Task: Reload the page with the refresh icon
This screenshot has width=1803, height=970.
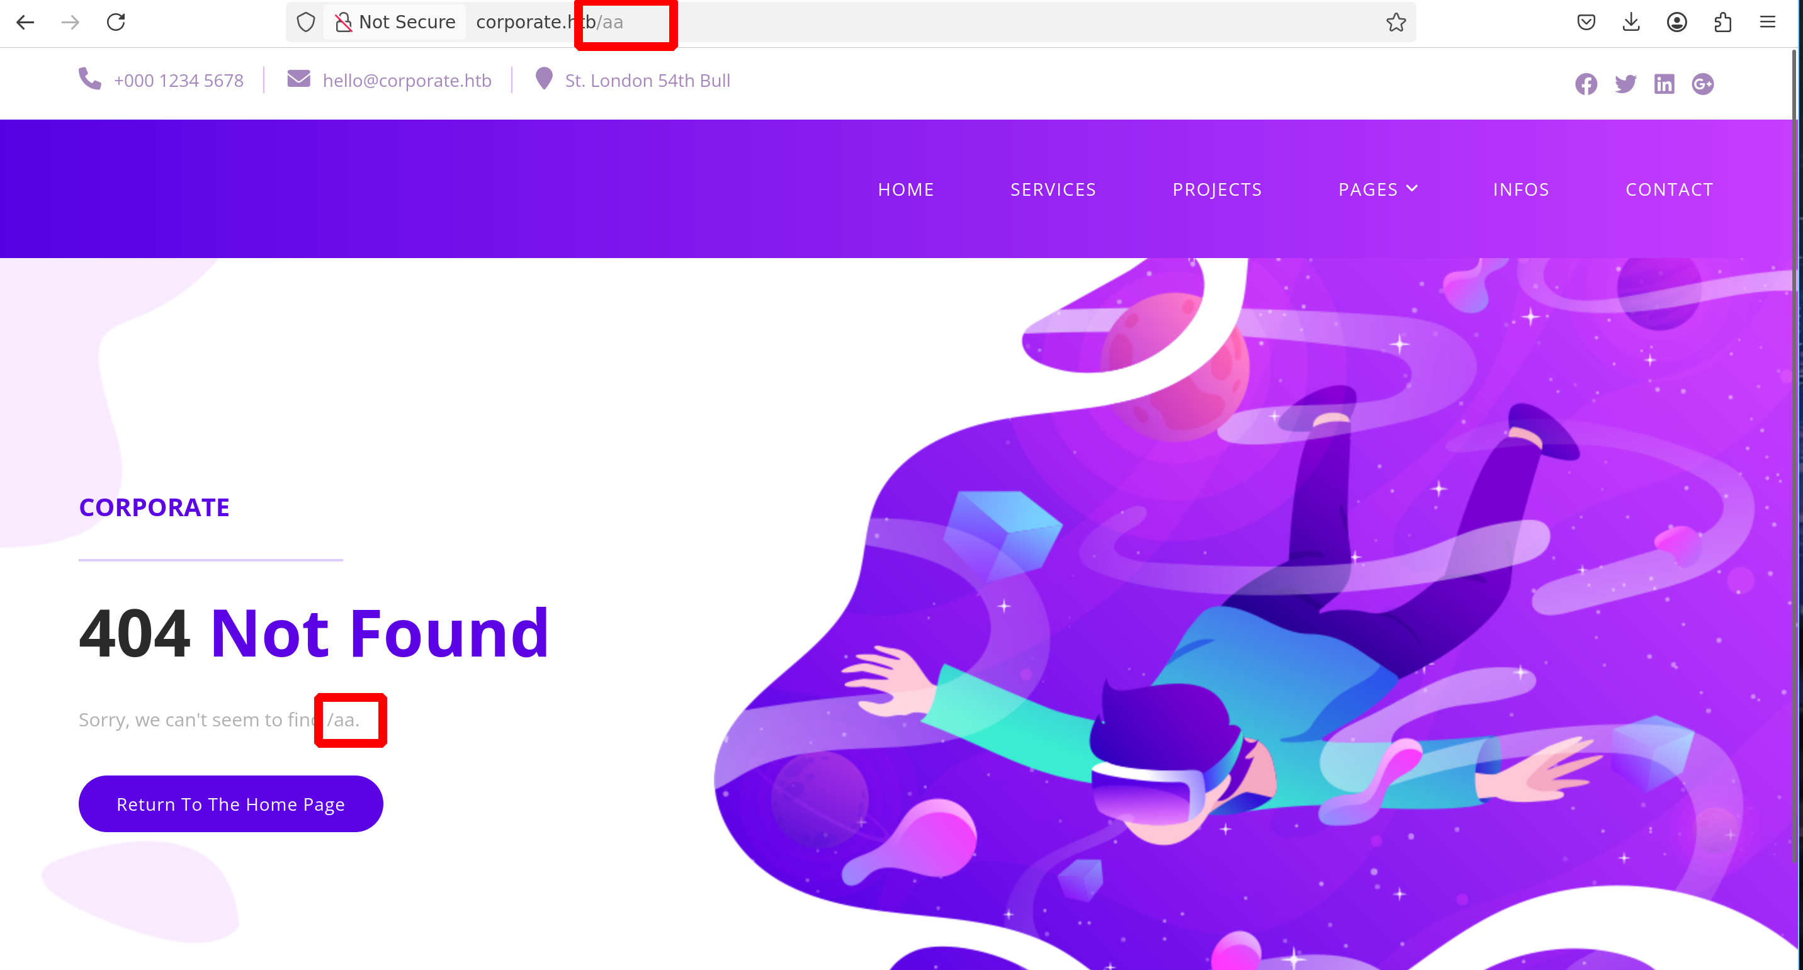Action: tap(115, 23)
